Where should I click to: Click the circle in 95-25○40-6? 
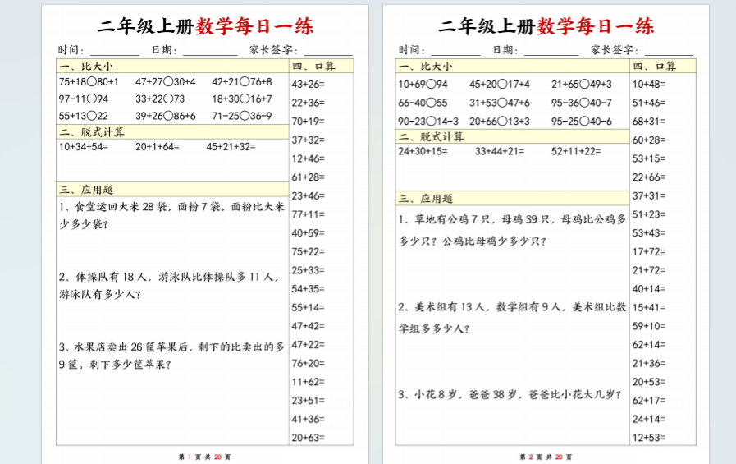[585, 122]
